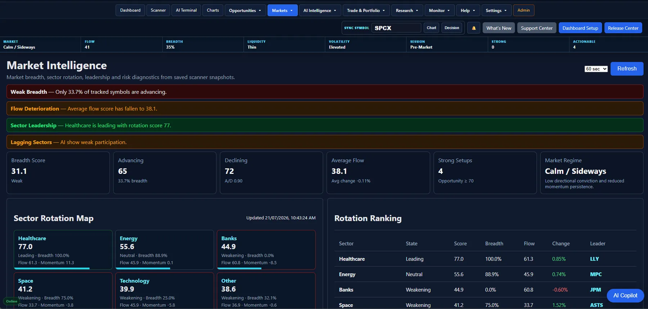Expand the AI Intelligence dropdown

click(320, 10)
